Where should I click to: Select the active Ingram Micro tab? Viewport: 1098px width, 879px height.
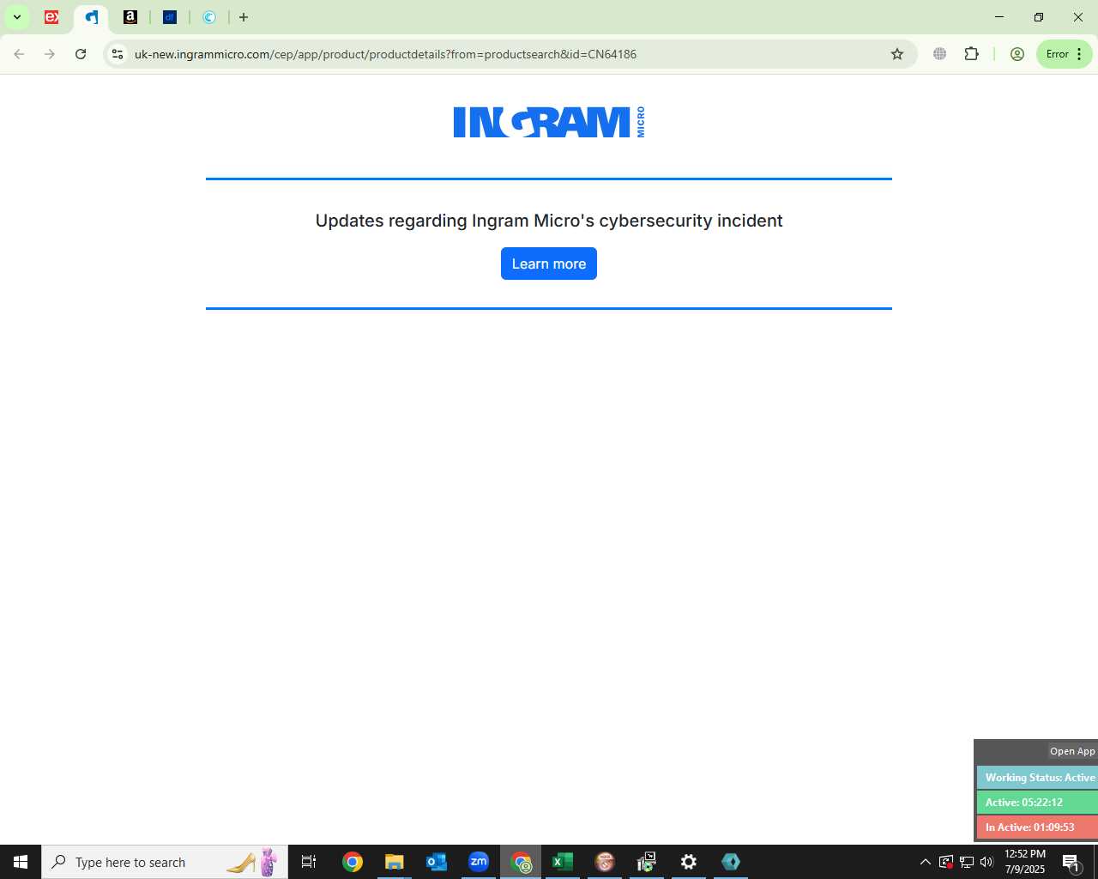tap(92, 17)
